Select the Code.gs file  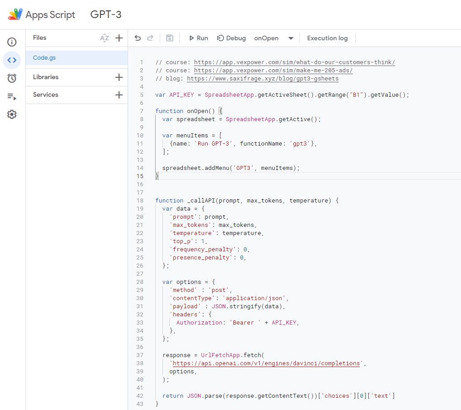(x=77, y=58)
